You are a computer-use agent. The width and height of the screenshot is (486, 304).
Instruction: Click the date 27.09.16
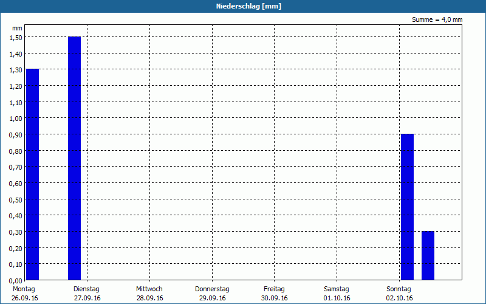[x=87, y=298]
